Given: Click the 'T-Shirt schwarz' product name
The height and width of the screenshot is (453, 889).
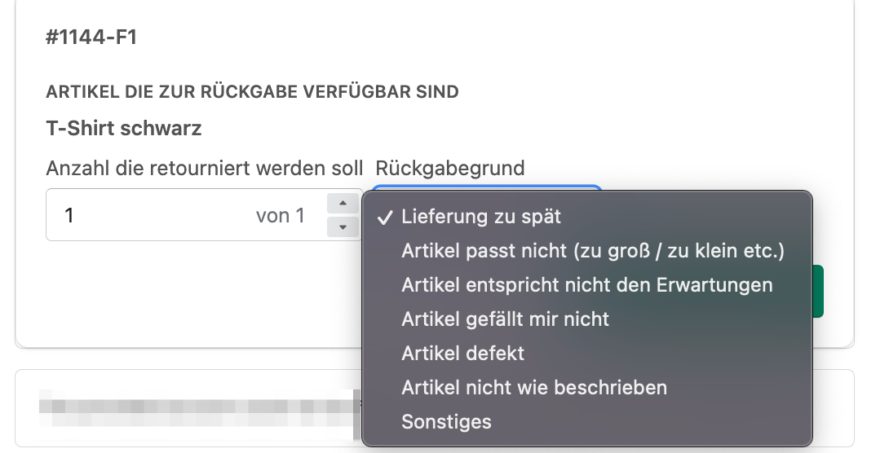Looking at the screenshot, I should (124, 128).
